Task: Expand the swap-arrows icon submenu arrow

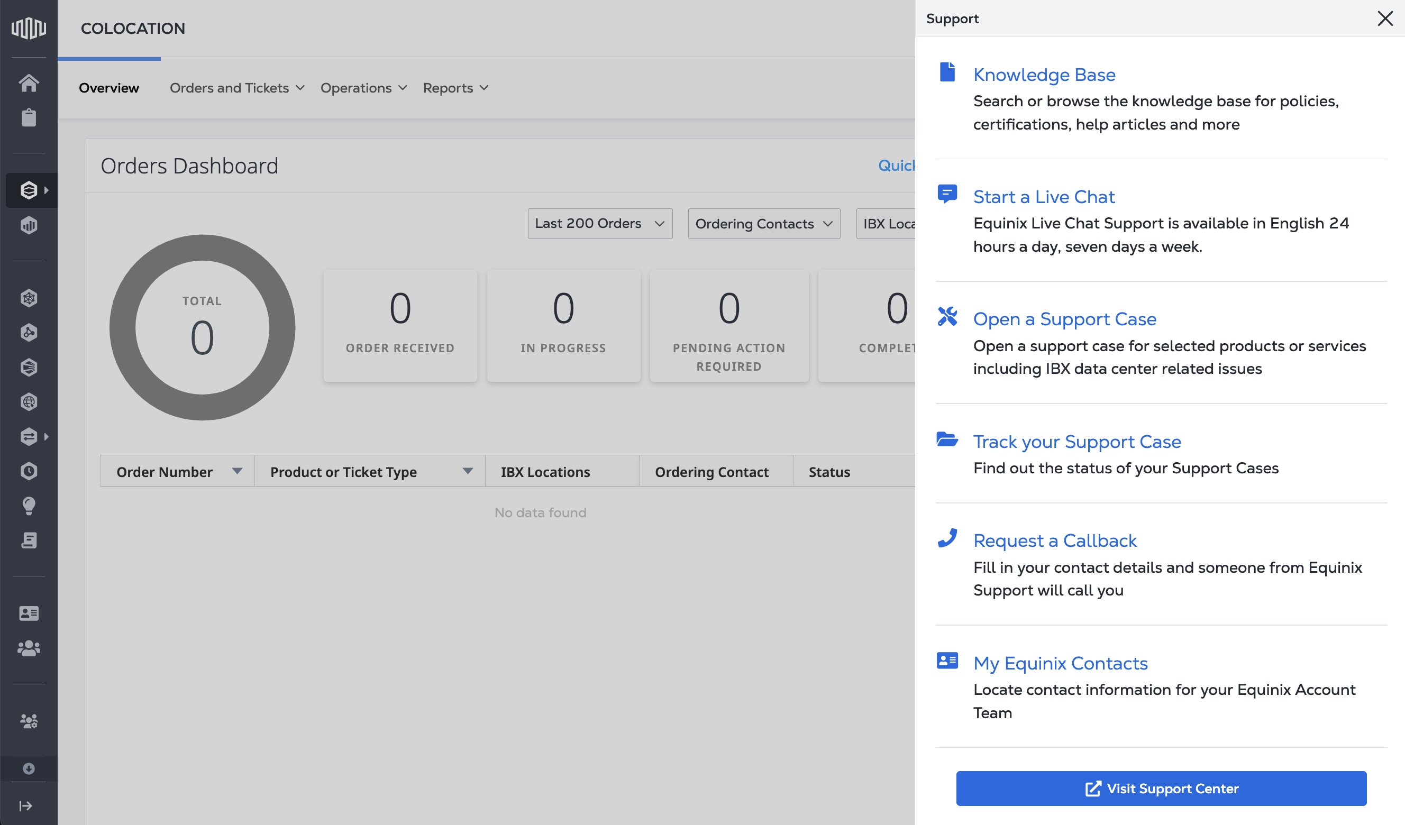Action: 46,436
